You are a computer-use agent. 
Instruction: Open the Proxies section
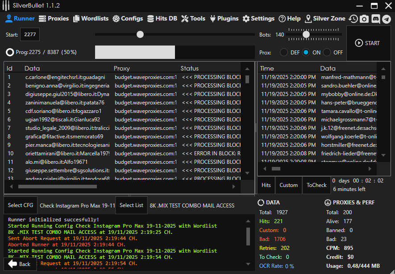click(54, 18)
